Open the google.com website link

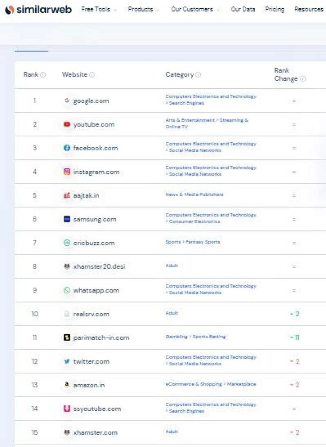click(x=91, y=101)
